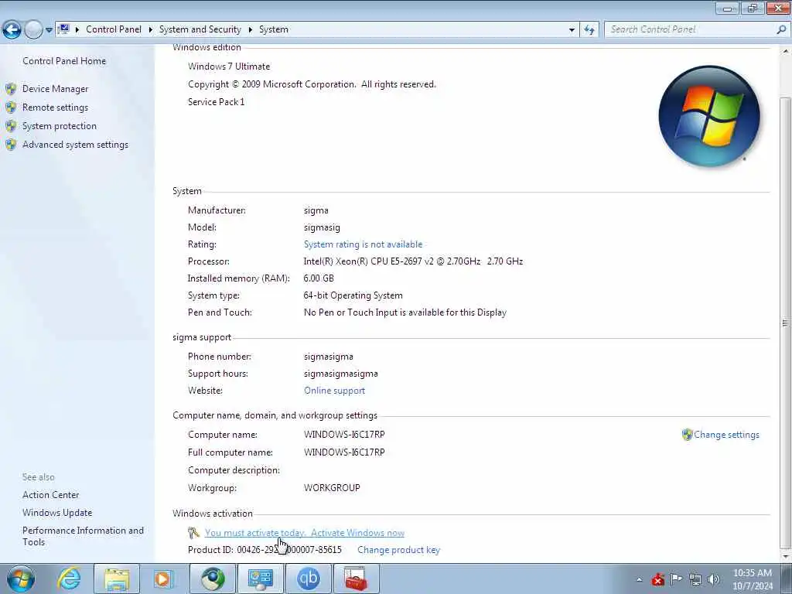Image resolution: width=792 pixels, height=594 pixels.
Task: Open the address bar history dropdown
Action: tap(572, 30)
